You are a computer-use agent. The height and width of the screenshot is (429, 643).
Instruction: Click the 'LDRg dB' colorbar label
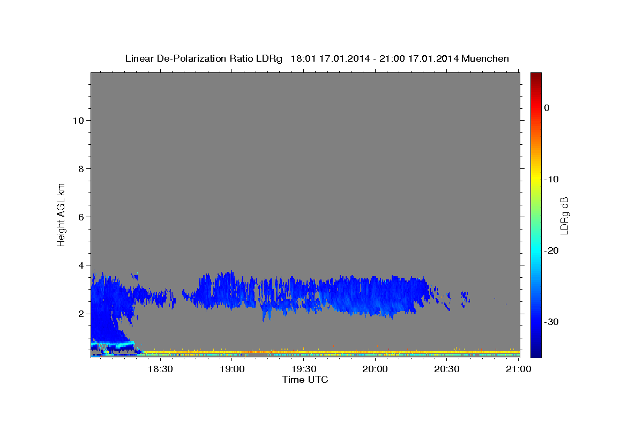(564, 215)
